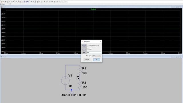The image size is (183, 103).
Task: Zoom in with magnifier tool
Action: [14, 2]
